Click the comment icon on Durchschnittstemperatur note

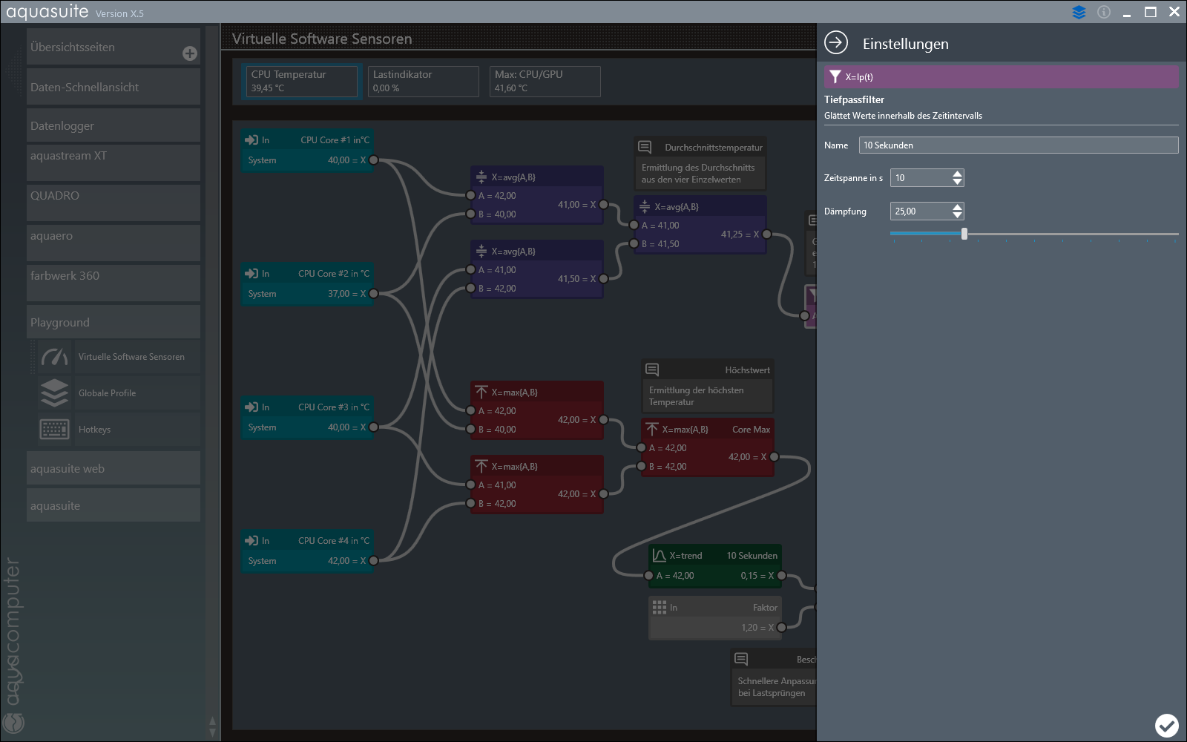[645, 147]
